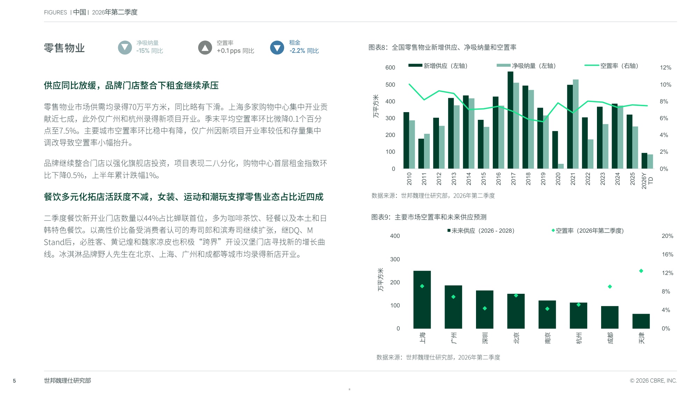The width and height of the screenshot is (699, 393).
Task: Select the heading starting with 餐饮多元化拓店活跃度不减
Action: tap(183, 197)
